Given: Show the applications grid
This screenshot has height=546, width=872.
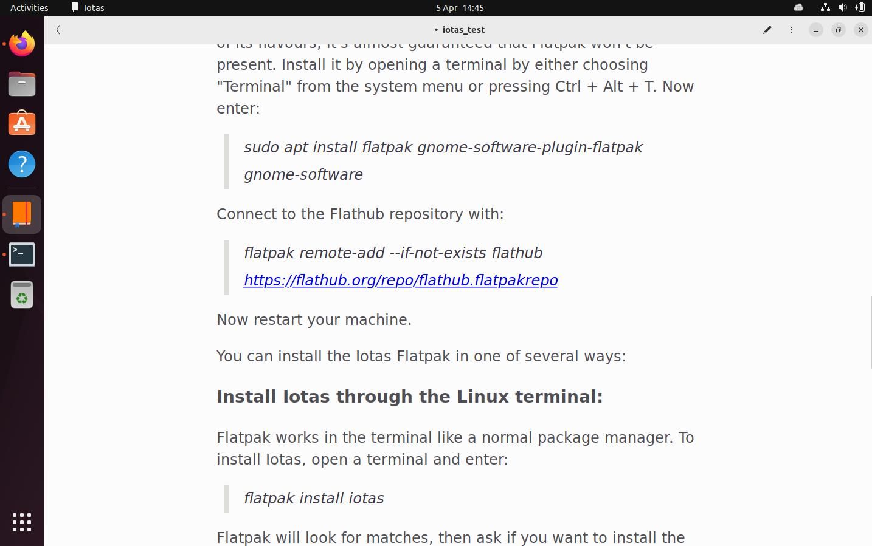Looking at the screenshot, I should pos(22,522).
